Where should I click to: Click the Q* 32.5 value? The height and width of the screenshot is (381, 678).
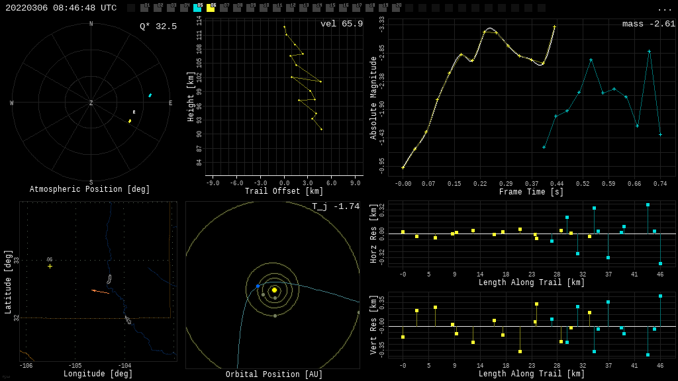(x=158, y=26)
